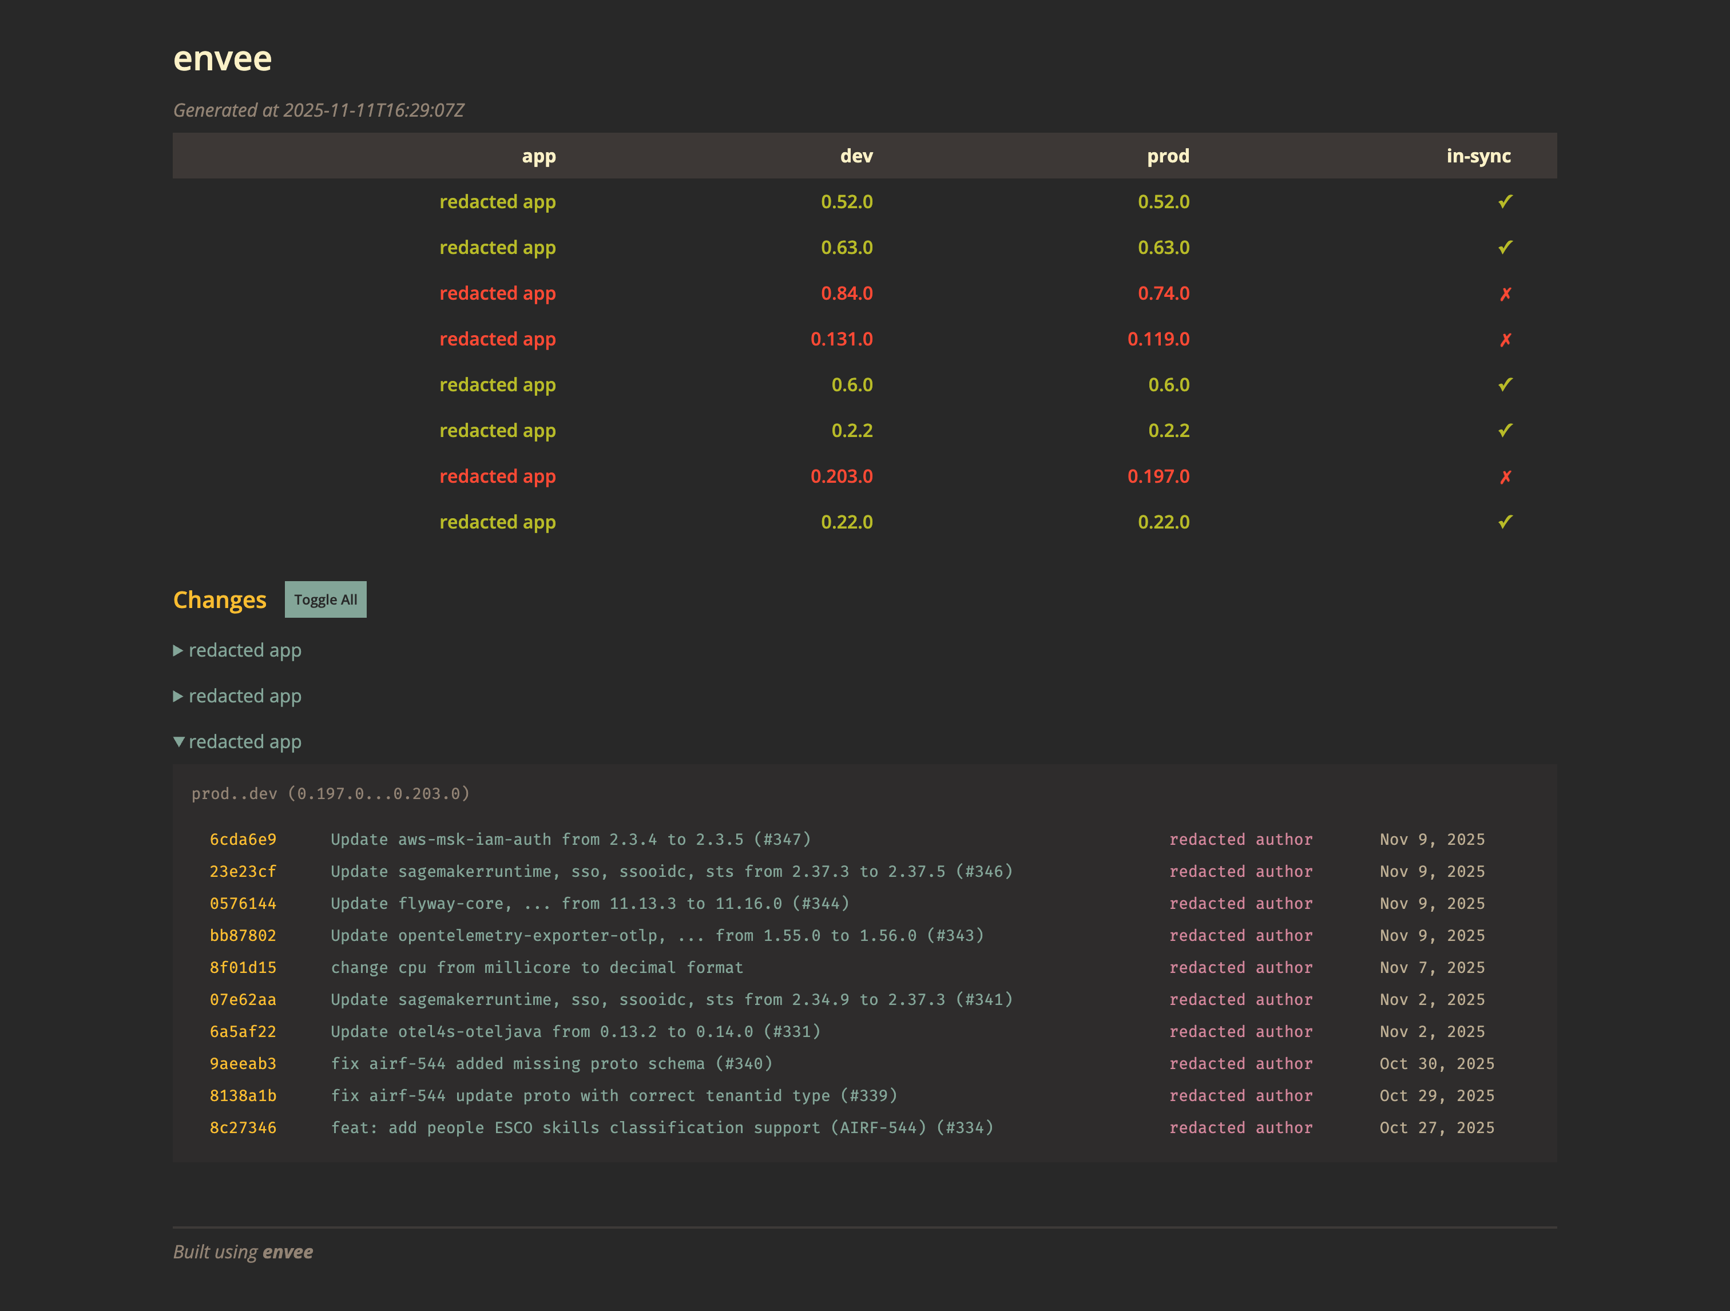Image resolution: width=1730 pixels, height=1311 pixels.
Task: Click the envee link in footer
Action: (287, 1252)
